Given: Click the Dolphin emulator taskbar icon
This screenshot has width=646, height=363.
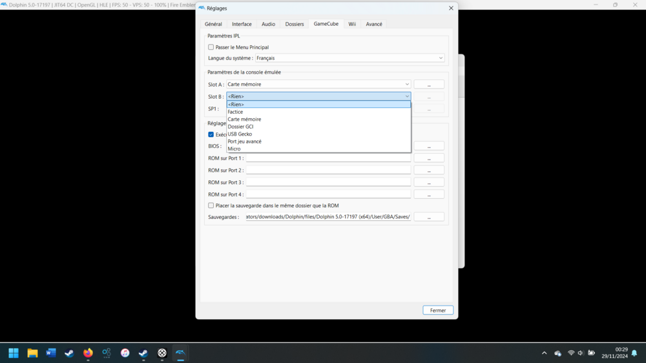Looking at the screenshot, I should click(x=180, y=353).
